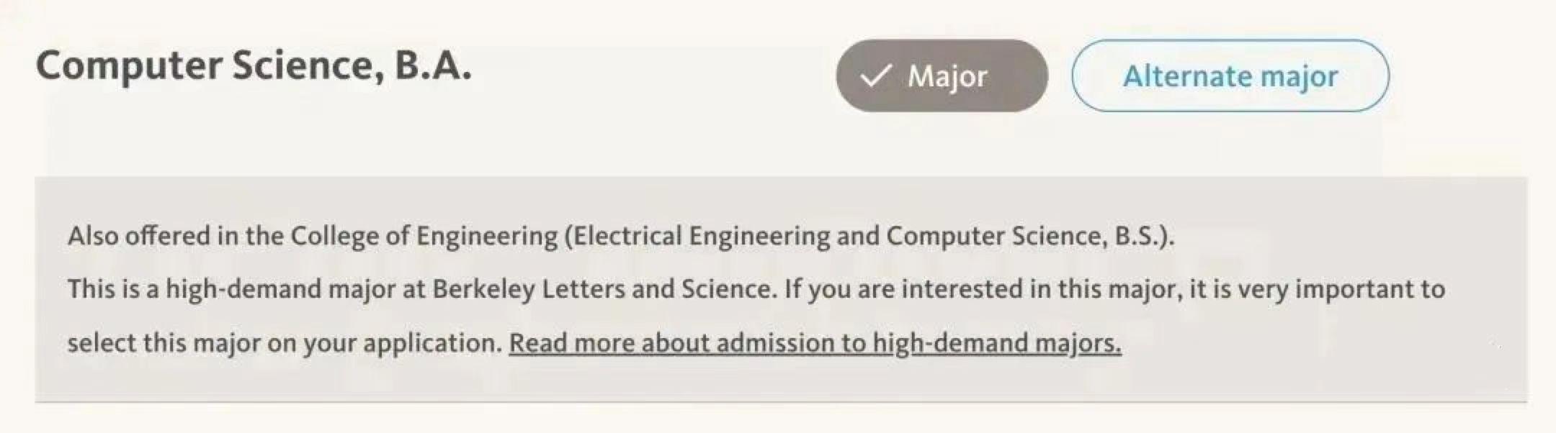
Task: Click the word "Science" in the heading
Action: pos(308,65)
